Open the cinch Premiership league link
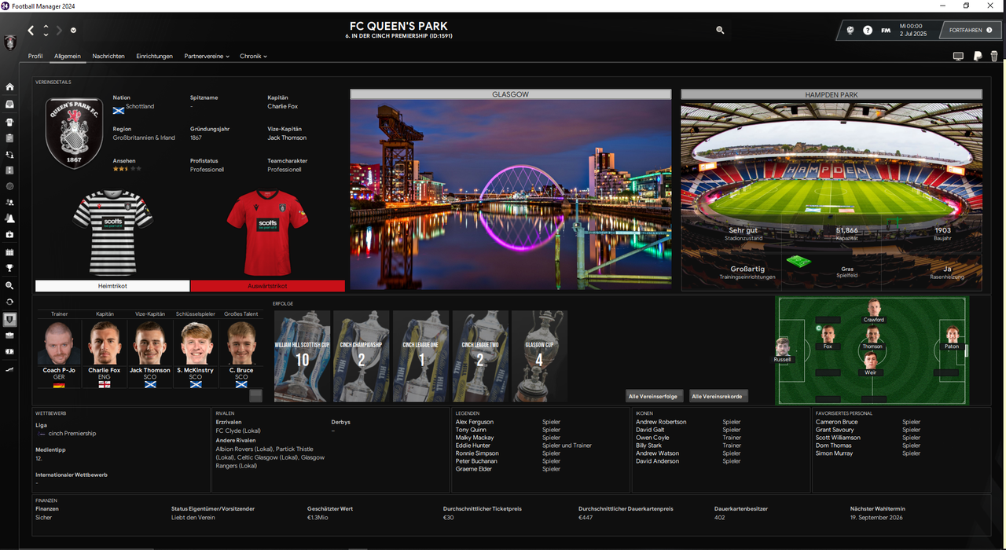This screenshot has height=550, width=1006. (72, 434)
